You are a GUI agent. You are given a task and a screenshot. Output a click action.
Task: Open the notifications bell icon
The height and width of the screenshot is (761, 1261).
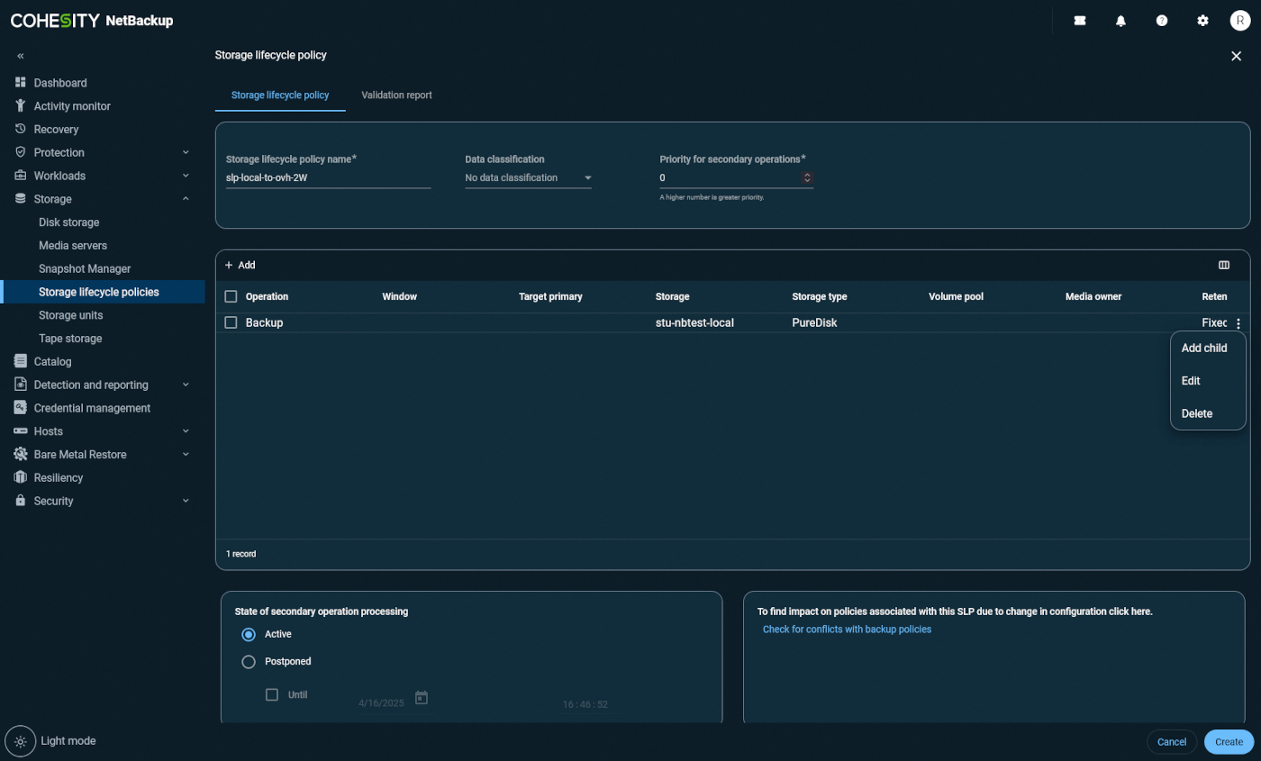(x=1120, y=21)
